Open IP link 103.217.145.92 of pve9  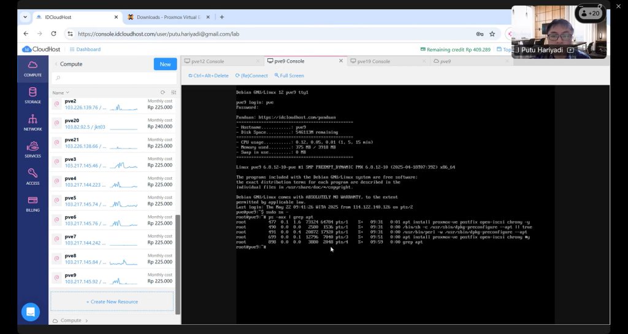85,281
